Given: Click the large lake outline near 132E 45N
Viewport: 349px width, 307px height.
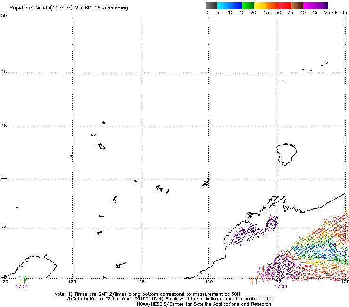Looking at the screenshot, I should coord(286,154).
